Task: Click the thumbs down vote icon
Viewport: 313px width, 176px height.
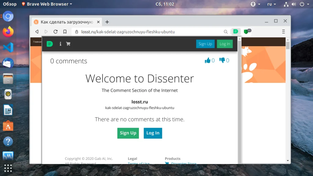Action: tap(222, 60)
